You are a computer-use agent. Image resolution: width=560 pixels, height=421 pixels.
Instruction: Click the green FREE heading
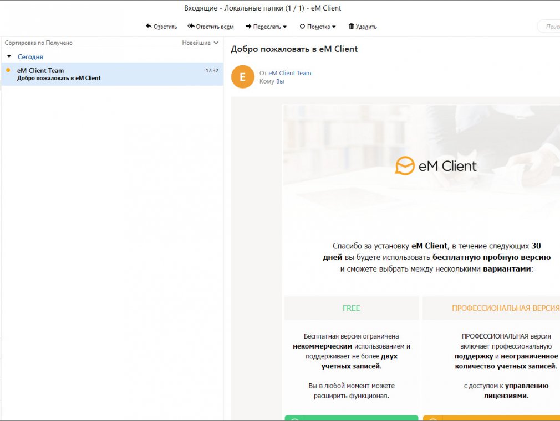click(x=351, y=308)
